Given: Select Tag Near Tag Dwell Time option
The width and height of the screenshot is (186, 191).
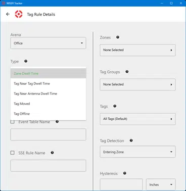Looking at the screenshot, I should tap(48, 83).
